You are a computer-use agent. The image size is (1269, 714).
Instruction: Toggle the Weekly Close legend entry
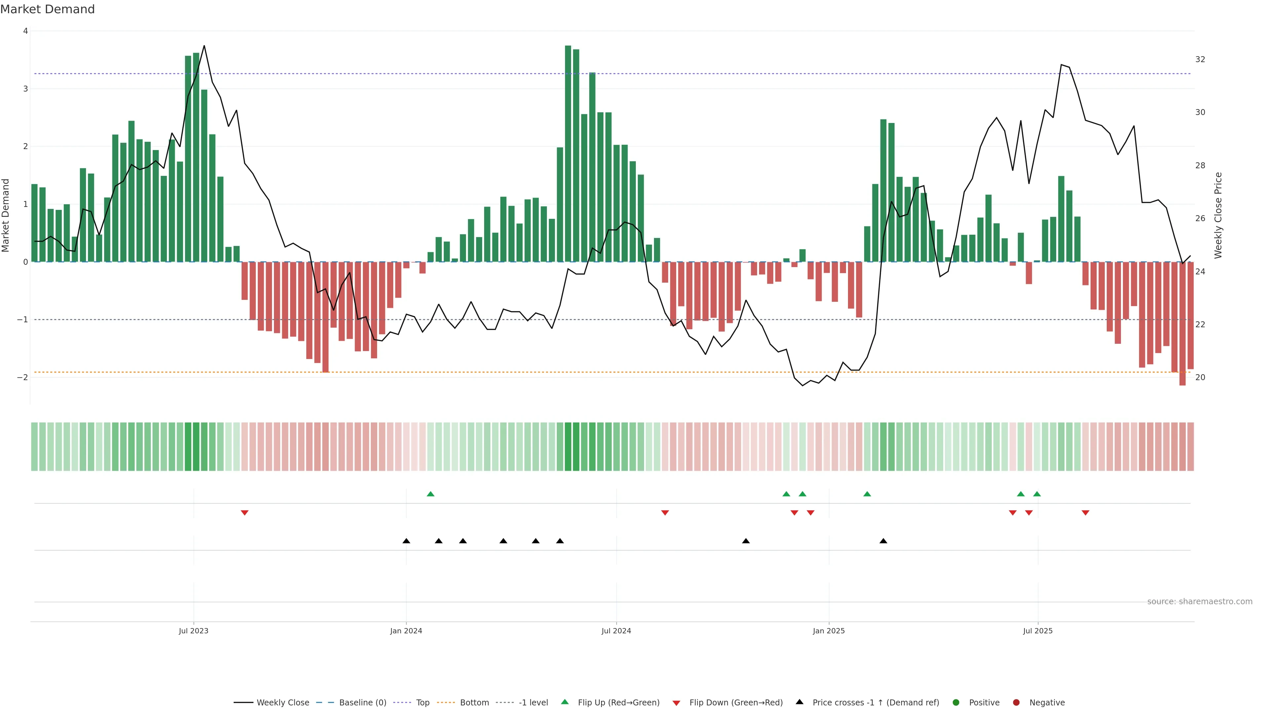(x=283, y=702)
